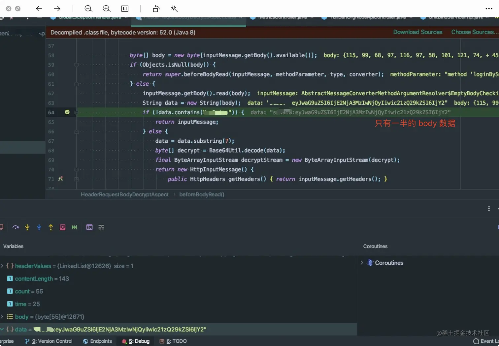Toggle the fold marker at line 66
The height and width of the screenshot is (346, 499).
76,131
